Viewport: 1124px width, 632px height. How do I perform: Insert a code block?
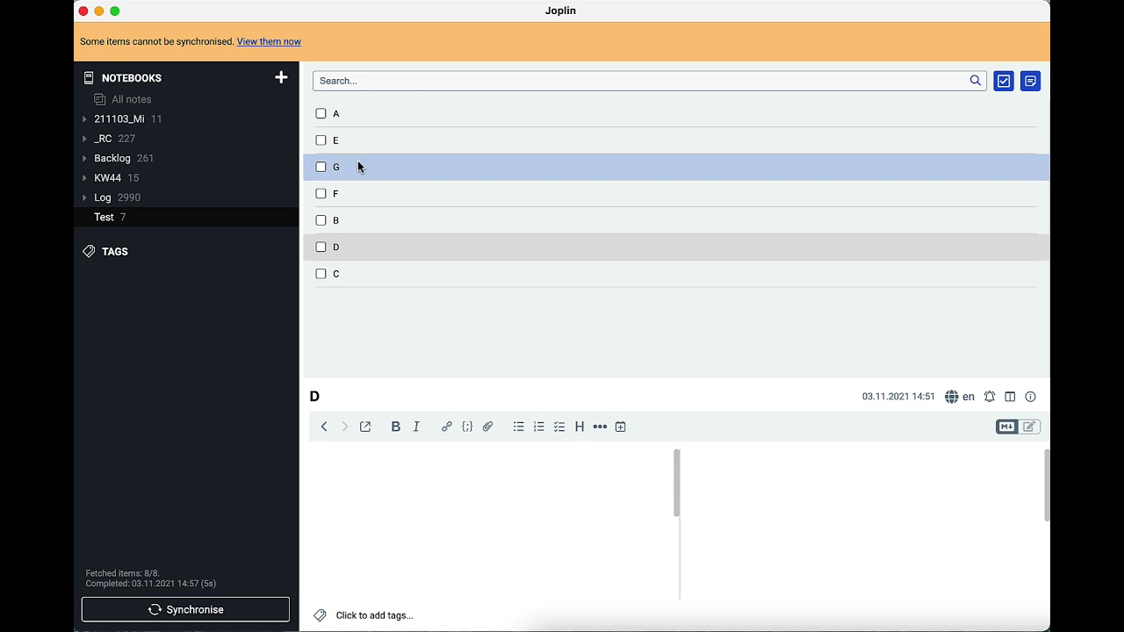point(467,427)
